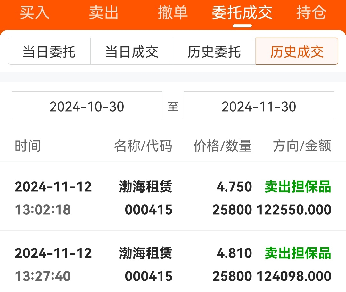The width and height of the screenshot is (346, 292).
Task: Select the 委托成交 tab
Action: tap(242, 12)
